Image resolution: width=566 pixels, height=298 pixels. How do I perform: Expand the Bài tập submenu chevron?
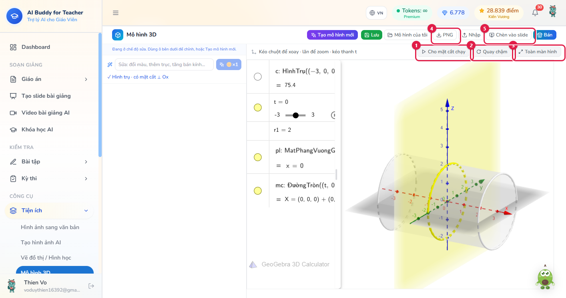(86, 162)
